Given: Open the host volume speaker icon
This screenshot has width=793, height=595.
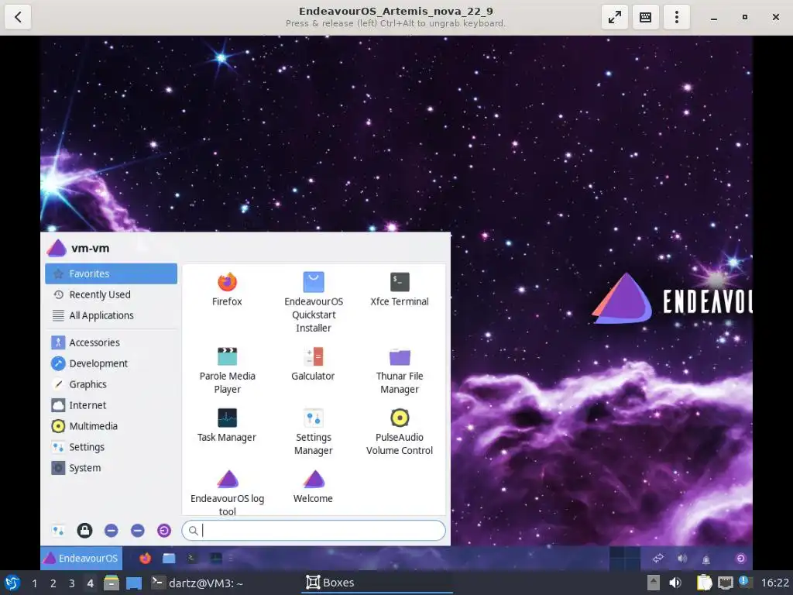Looking at the screenshot, I should coord(675,583).
